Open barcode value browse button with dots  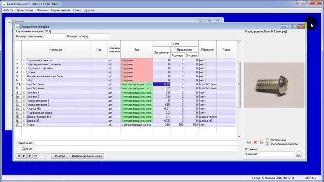[x=298, y=154]
